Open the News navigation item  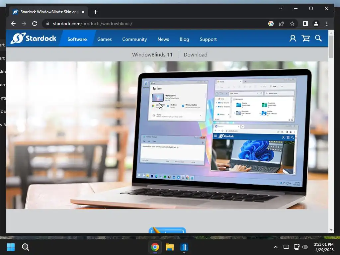coord(163,39)
